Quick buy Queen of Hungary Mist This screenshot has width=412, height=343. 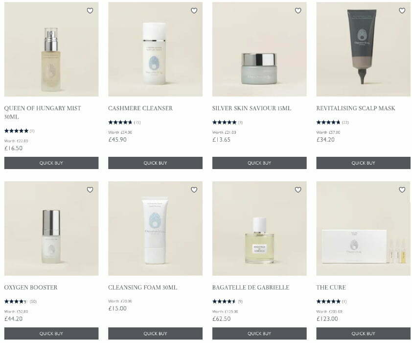51,163
